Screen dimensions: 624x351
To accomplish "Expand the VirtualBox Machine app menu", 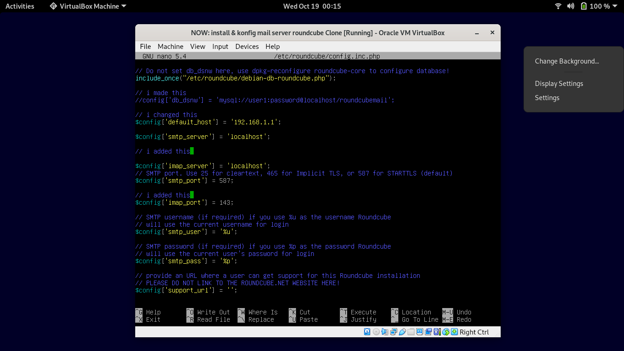I will point(88,6).
